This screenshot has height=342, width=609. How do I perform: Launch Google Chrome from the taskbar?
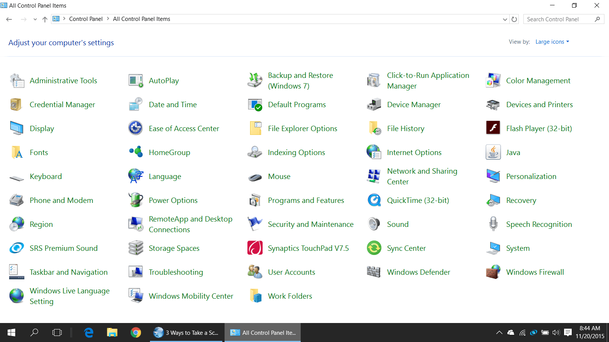136,332
